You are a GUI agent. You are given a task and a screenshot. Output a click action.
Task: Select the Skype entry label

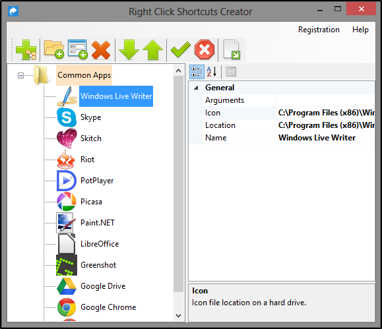pos(90,117)
